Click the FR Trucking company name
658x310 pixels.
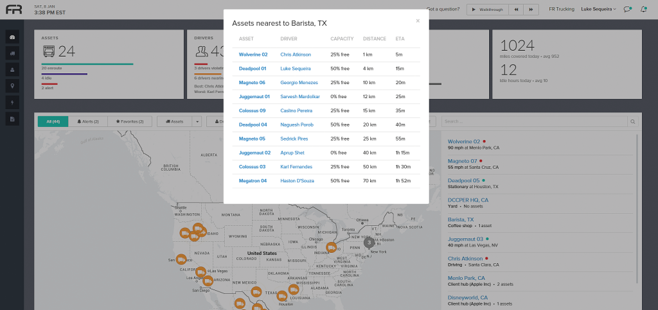point(562,9)
